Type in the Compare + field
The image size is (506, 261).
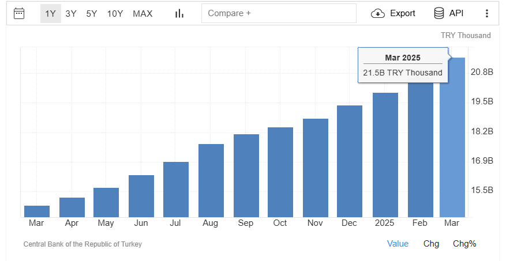(x=279, y=13)
